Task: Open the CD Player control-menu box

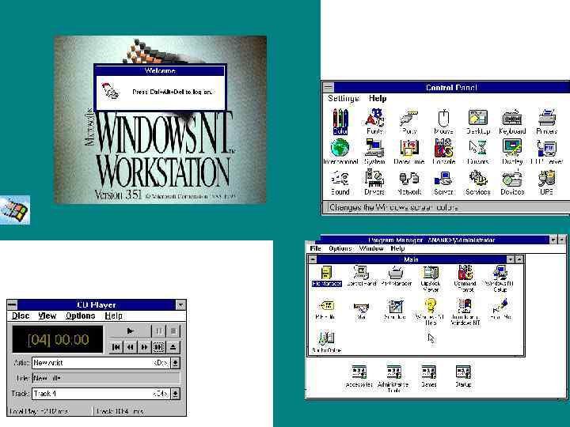Action: (x=12, y=304)
